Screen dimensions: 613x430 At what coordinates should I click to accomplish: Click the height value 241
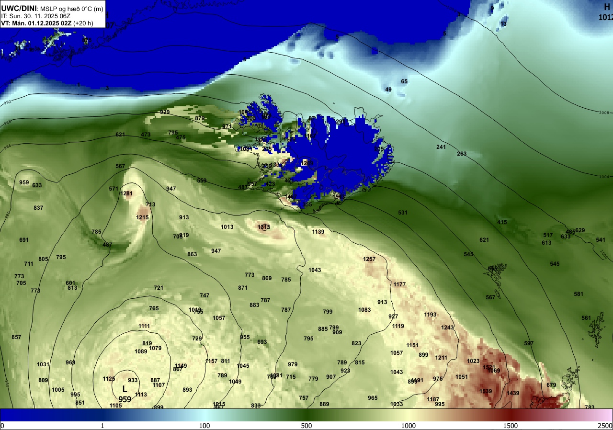[441, 147]
